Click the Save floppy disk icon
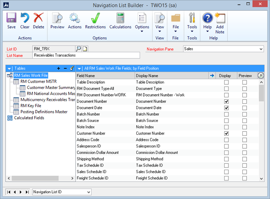The height and width of the screenshot is (199, 270). (x=11, y=18)
